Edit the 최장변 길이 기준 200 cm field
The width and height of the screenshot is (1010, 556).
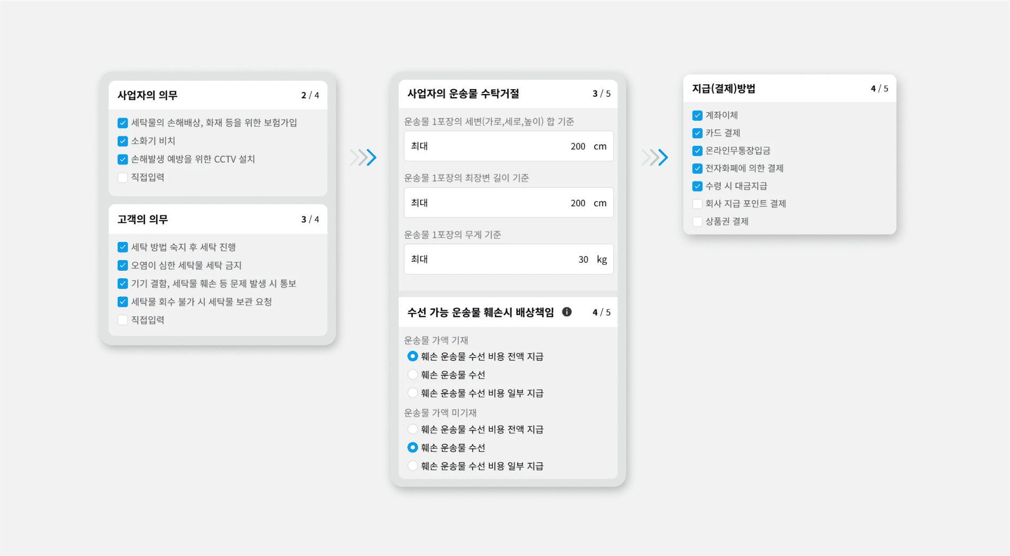coord(508,203)
